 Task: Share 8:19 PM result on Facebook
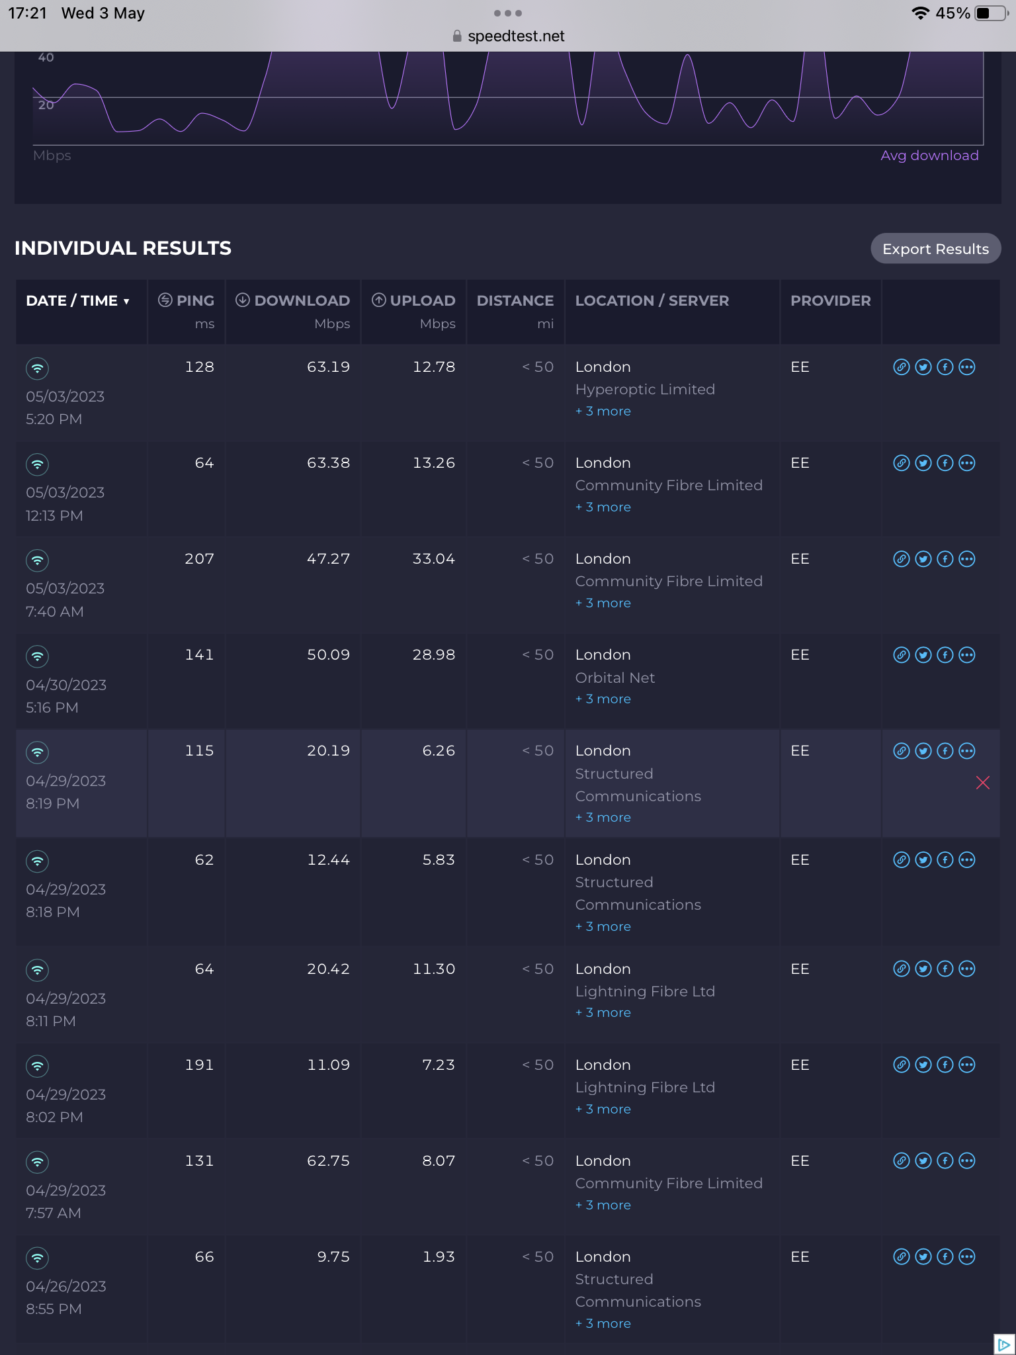point(945,751)
